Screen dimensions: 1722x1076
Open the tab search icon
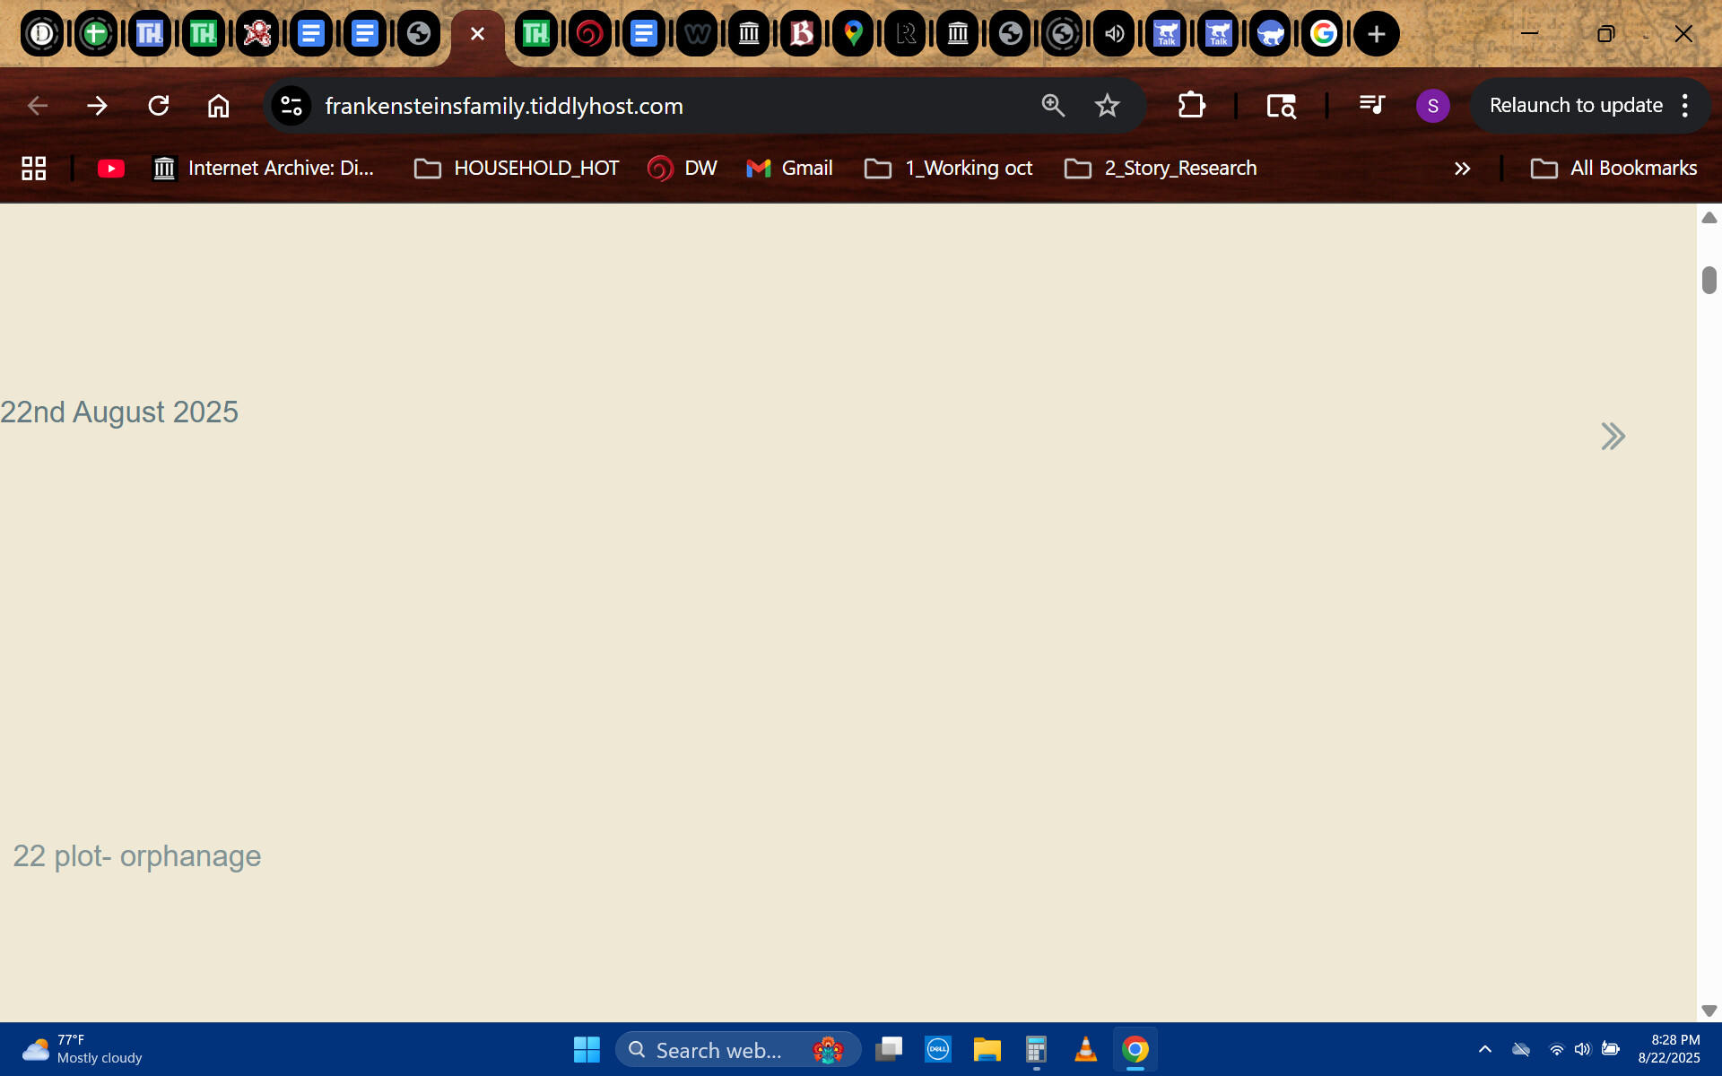tap(1281, 106)
